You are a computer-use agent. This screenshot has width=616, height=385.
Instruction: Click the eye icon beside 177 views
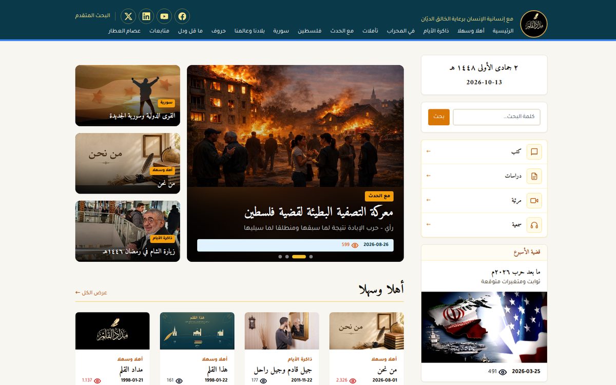click(x=263, y=381)
